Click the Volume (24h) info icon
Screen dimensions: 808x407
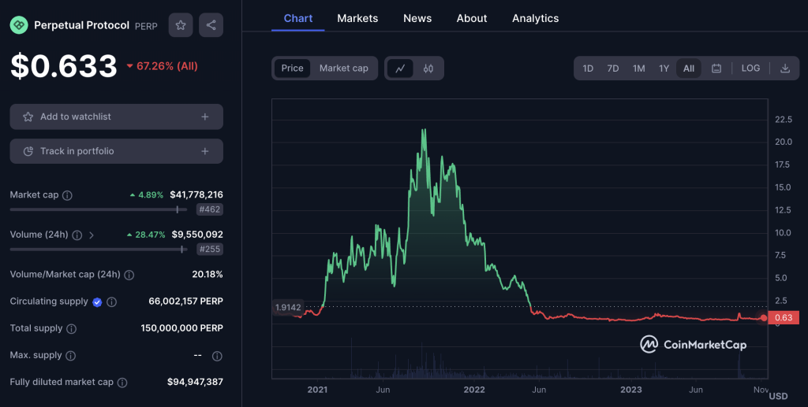tap(77, 235)
